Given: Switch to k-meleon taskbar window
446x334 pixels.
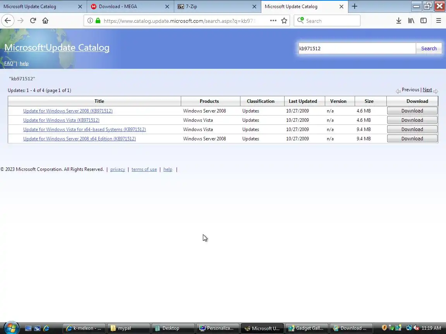Looking at the screenshot, I should pos(84,328).
